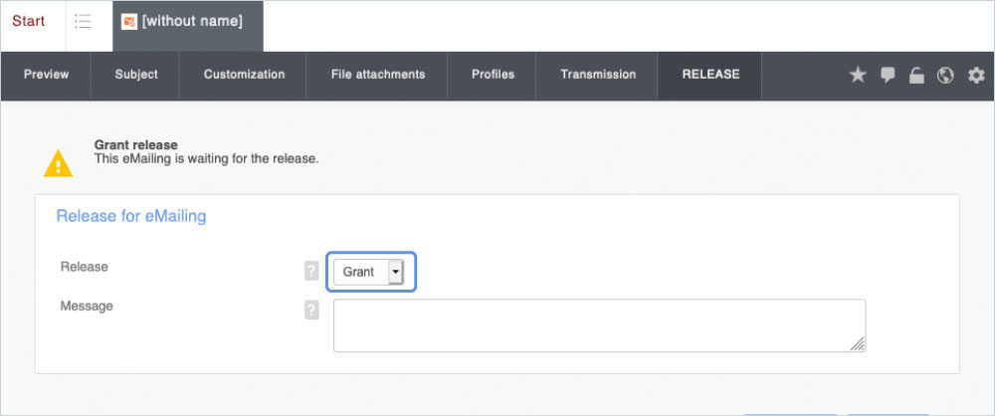Screen dimensions: 995x416
Task: Click inside the Message text area
Action: pos(599,324)
